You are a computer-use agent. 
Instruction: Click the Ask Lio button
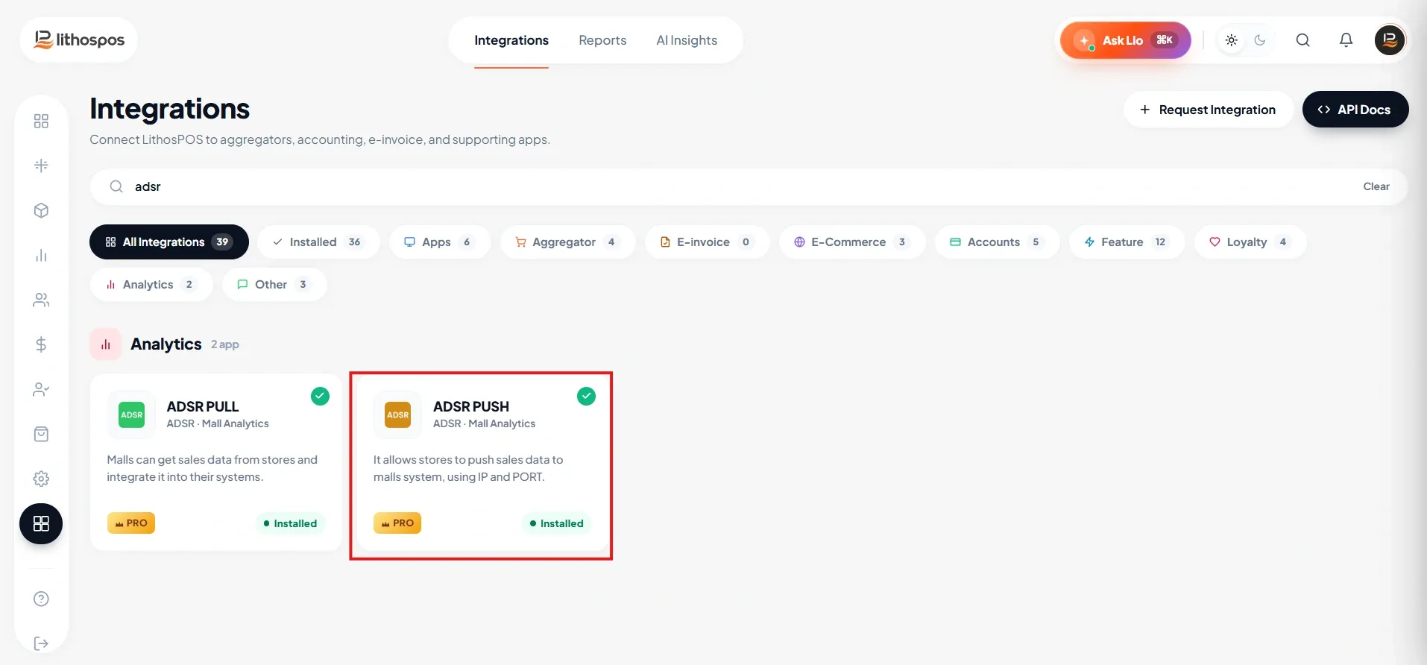(x=1125, y=40)
